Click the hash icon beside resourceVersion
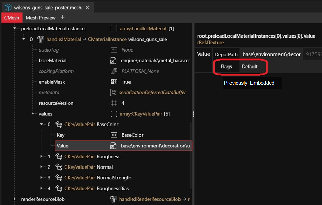The width and height of the screenshot is (322, 205). [x=114, y=103]
